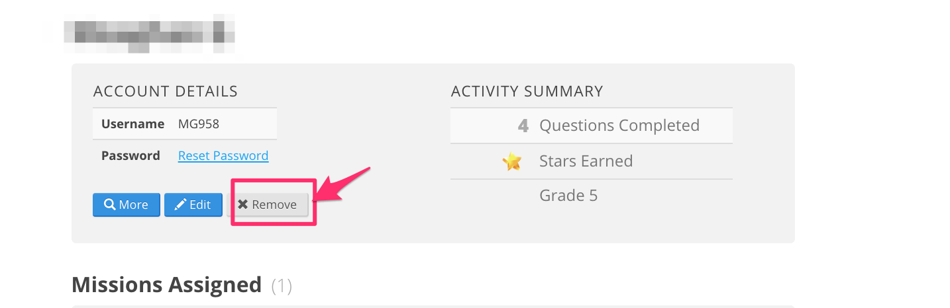Click the Missions Assigned heading

167,285
